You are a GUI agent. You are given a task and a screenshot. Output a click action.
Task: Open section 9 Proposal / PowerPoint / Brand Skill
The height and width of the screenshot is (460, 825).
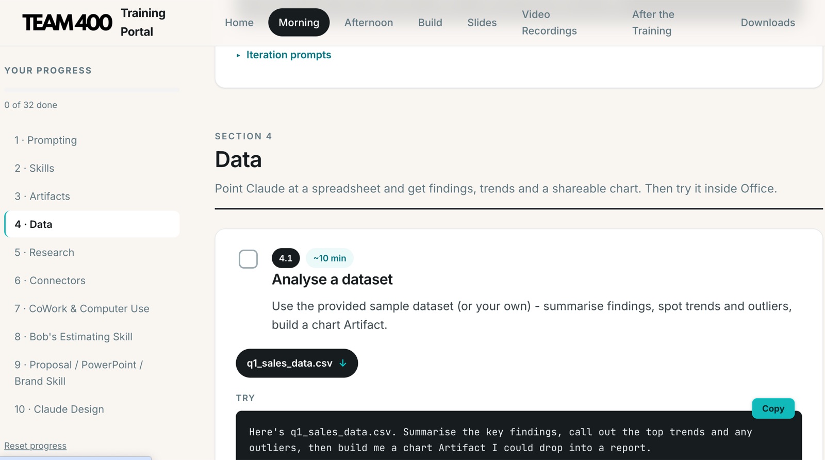[x=92, y=373]
